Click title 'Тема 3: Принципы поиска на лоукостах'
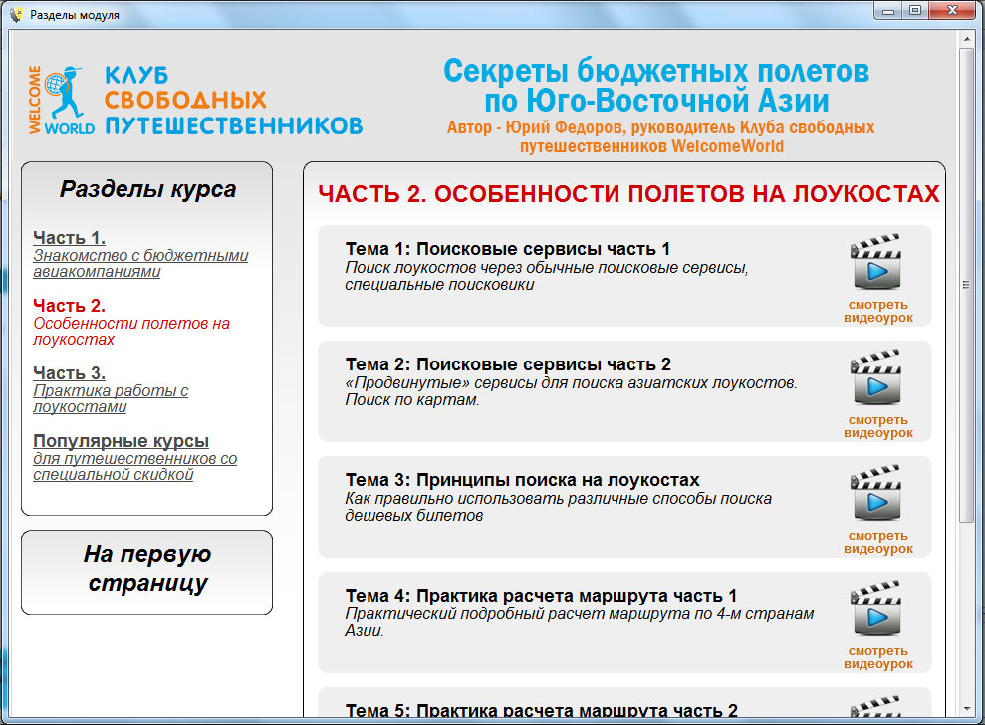 522,480
